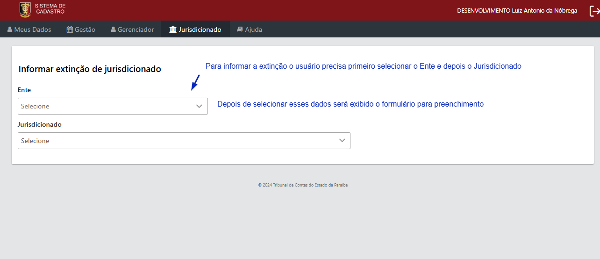Expand the Jurisdicionado select dropdown
This screenshot has width=600, height=259.
[184, 141]
